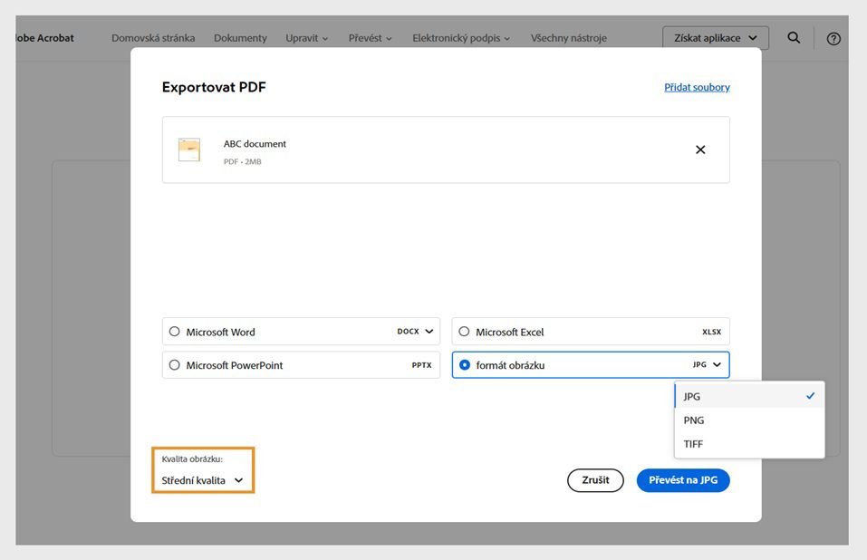
Task: Click the Přidat soubory link
Action: click(x=697, y=88)
